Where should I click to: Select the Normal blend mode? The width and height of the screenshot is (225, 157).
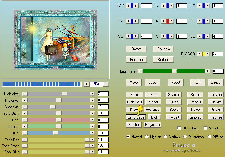click(x=128, y=137)
